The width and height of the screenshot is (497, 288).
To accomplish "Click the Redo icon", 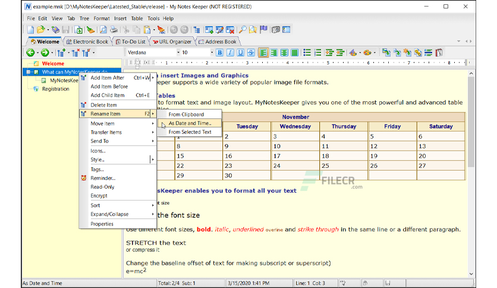I will click(x=184, y=30).
